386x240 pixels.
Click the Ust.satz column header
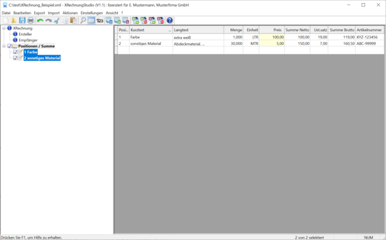click(319, 30)
